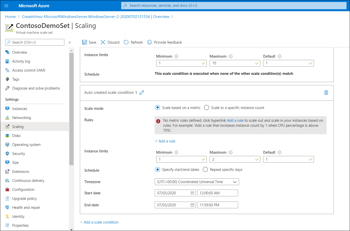
Task: Click the Start date time field 12:00:00 AM
Action: tap(218, 193)
